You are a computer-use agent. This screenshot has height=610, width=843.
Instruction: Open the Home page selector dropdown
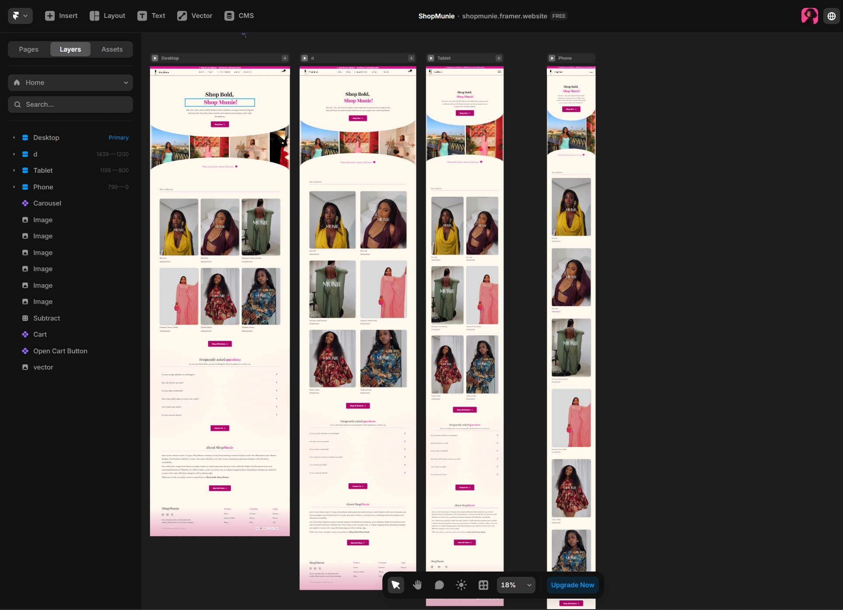pos(70,82)
